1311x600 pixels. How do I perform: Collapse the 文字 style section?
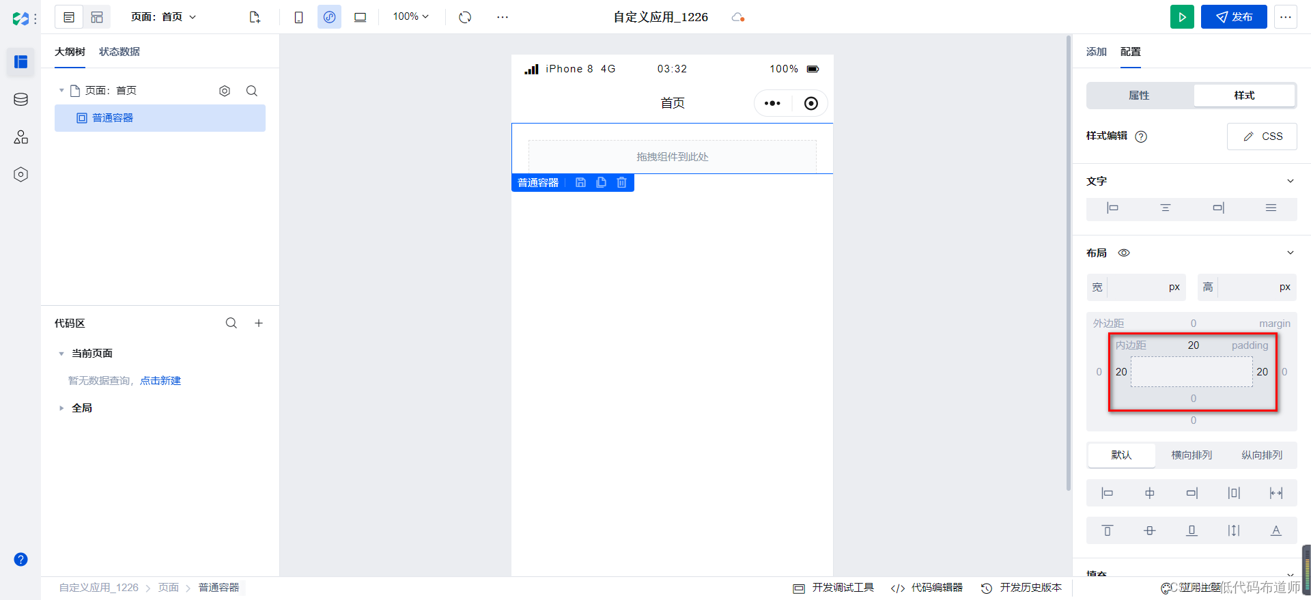pyautogui.click(x=1290, y=182)
